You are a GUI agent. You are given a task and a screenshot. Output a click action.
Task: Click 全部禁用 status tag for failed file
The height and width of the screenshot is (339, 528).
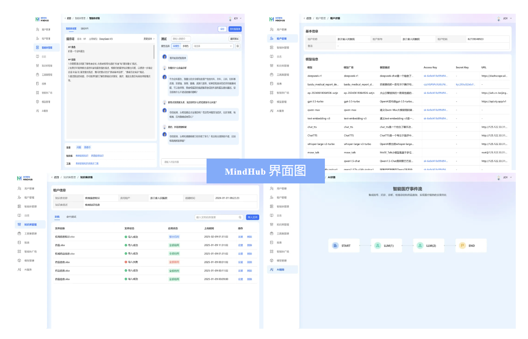(x=174, y=262)
